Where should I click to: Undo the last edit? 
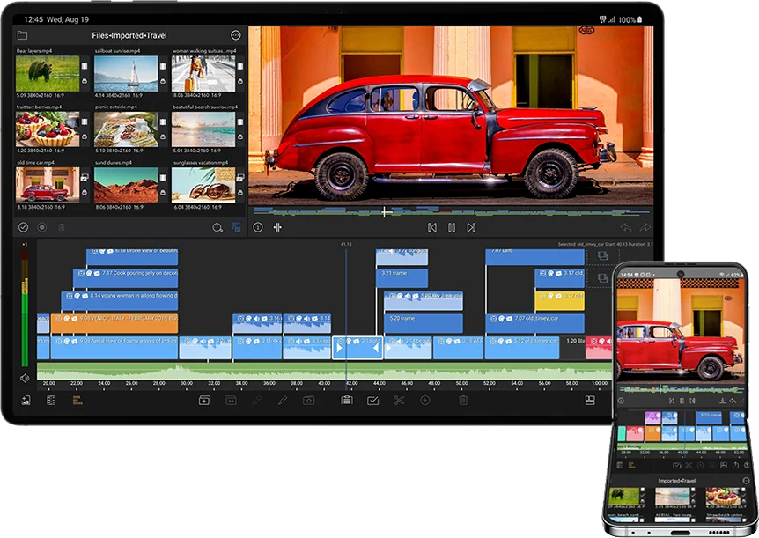[626, 227]
